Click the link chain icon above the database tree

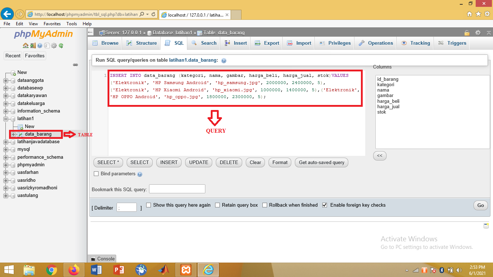[x=75, y=65]
